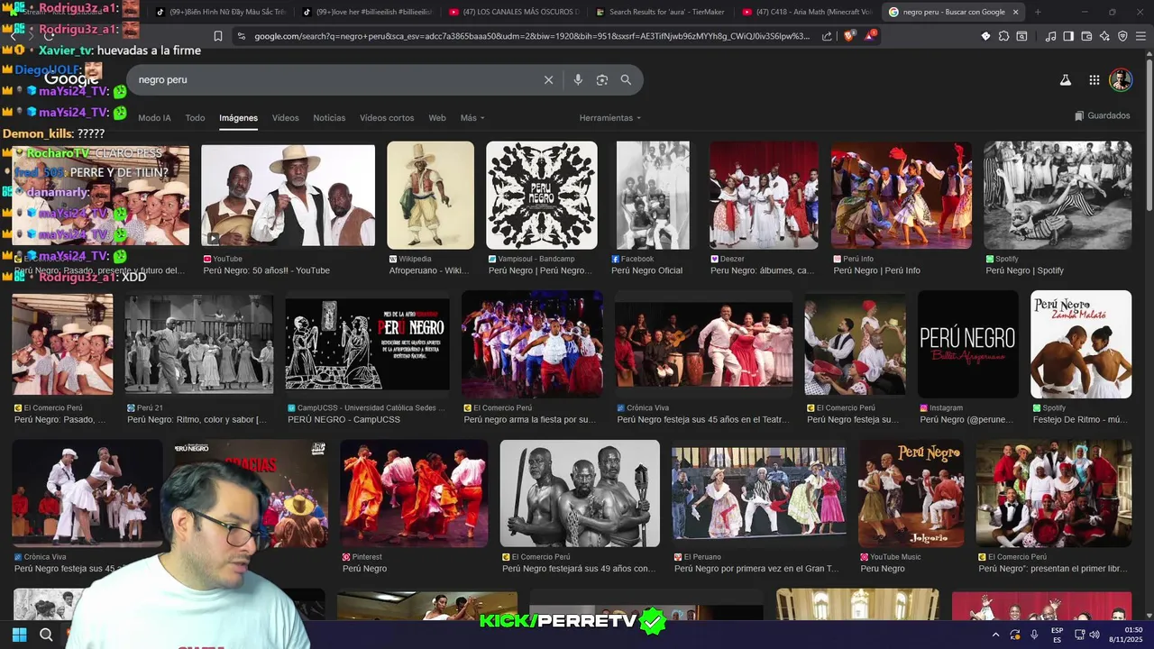Expand the Herramientas dropdown
The width and height of the screenshot is (1154, 649).
[610, 118]
